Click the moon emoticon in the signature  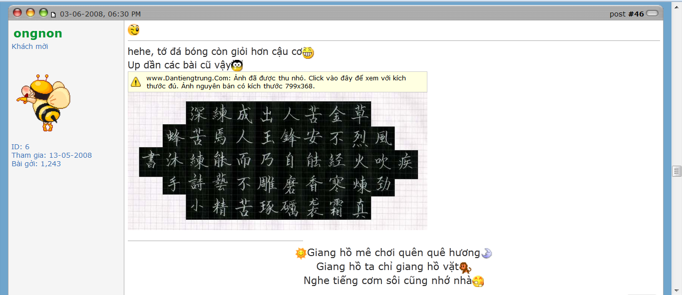(487, 254)
